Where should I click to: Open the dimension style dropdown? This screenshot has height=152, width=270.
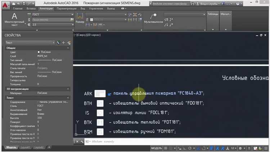tap(125, 15)
